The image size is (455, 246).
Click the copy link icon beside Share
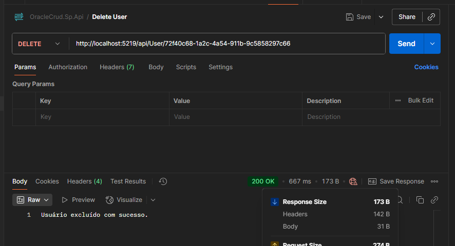coord(431,17)
